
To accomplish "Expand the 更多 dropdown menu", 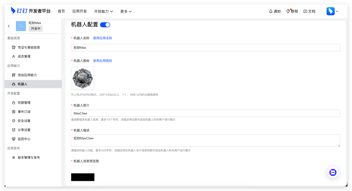I will [126, 11].
